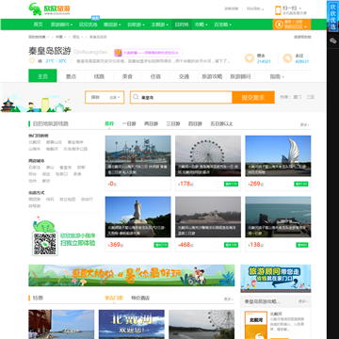Image resolution: width=339 pixels, height=339 pixels.
Task: Select the 景点 tab
Action: point(71,76)
